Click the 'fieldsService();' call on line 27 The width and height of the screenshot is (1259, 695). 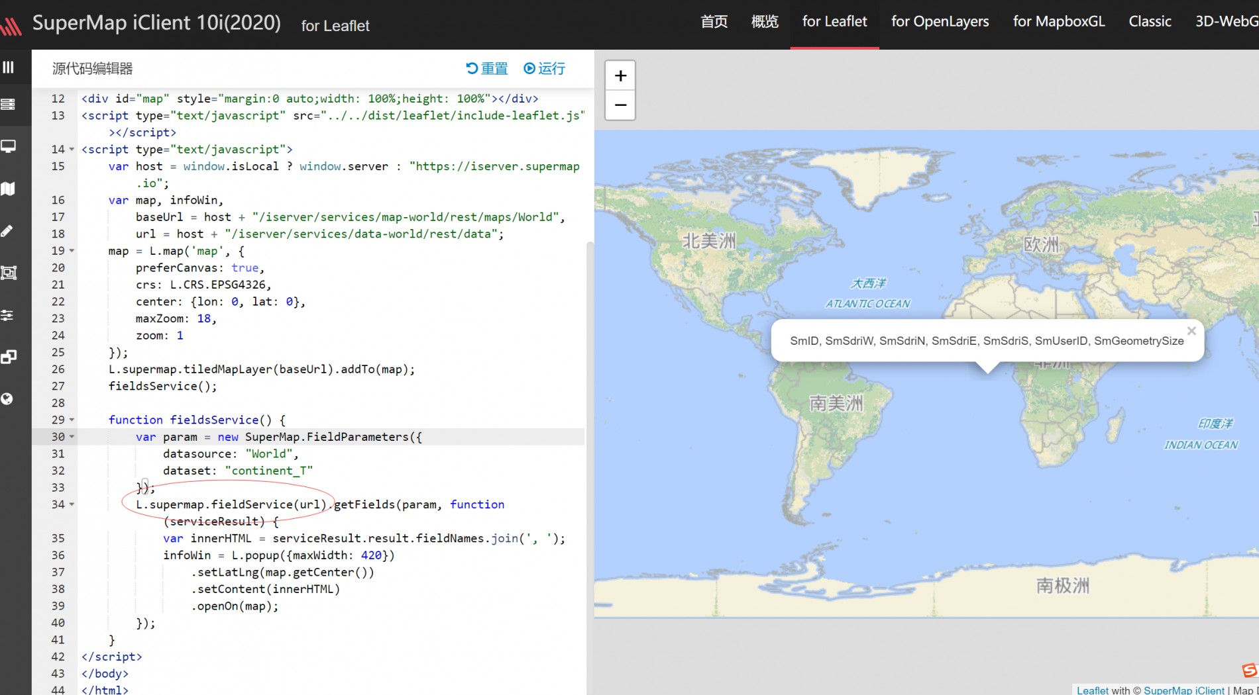coord(162,386)
